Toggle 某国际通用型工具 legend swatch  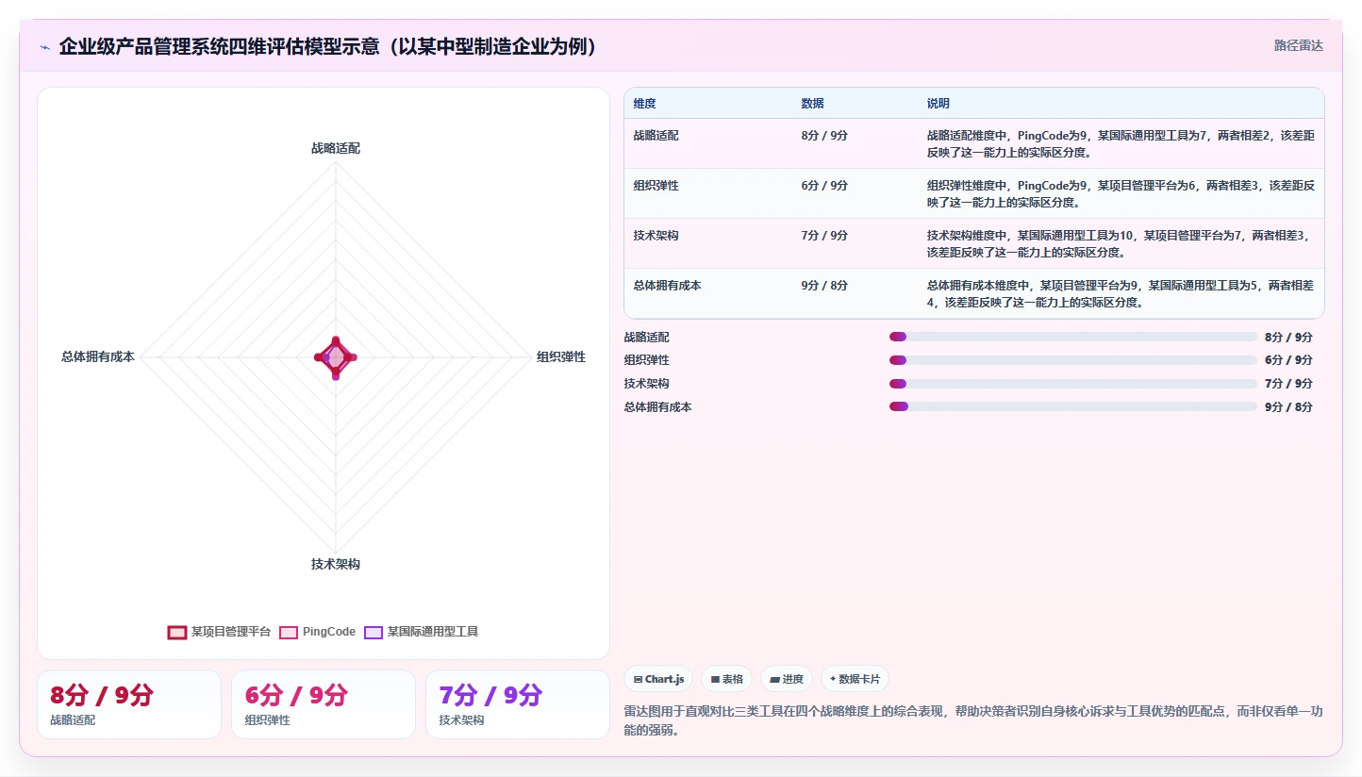click(x=374, y=632)
